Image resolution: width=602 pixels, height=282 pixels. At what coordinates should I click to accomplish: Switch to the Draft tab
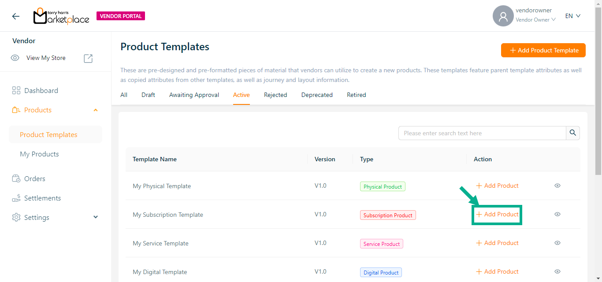[x=148, y=95]
